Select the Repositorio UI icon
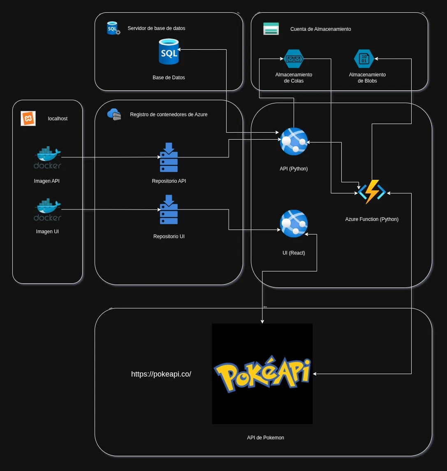447x471 pixels. click(169, 210)
